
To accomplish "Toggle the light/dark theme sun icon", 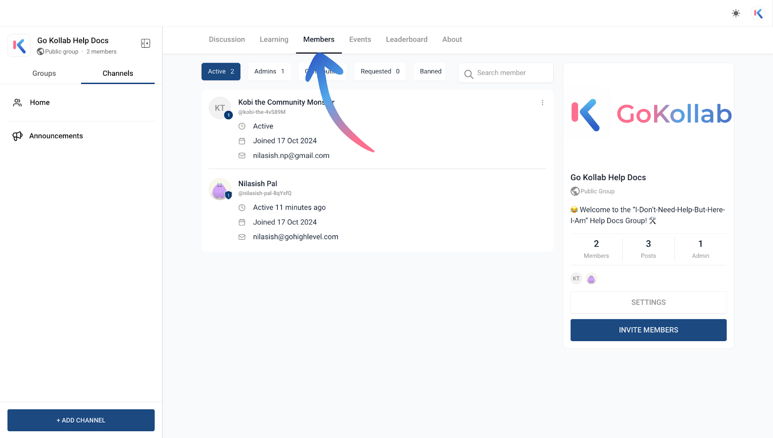I will [736, 14].
